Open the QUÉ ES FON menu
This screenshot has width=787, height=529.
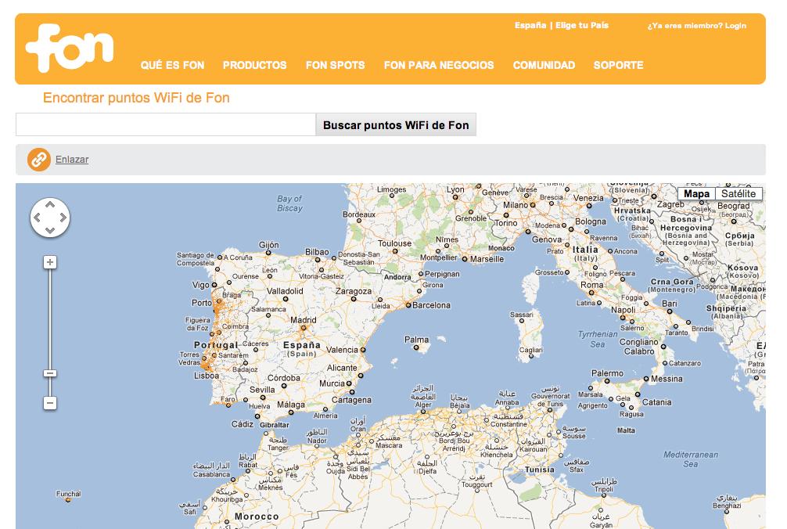tap(172, 65)
